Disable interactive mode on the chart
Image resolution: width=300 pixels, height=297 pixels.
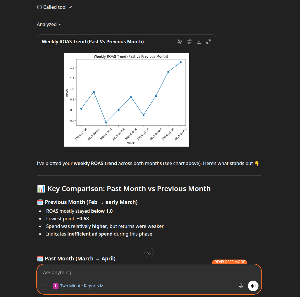point(180,42)
